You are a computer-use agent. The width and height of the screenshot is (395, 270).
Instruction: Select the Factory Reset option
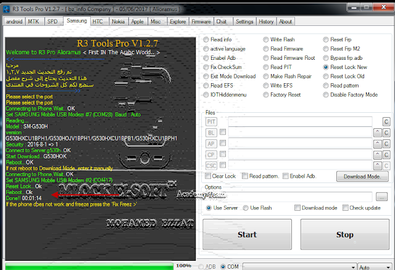(x=266, y=94)
